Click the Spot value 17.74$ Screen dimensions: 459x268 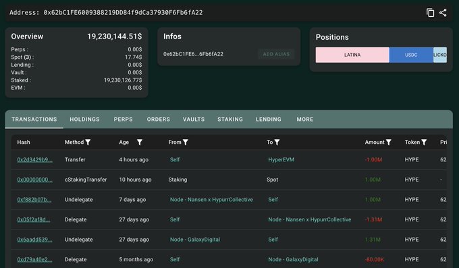pyautogui.click(x=134, y=57)
